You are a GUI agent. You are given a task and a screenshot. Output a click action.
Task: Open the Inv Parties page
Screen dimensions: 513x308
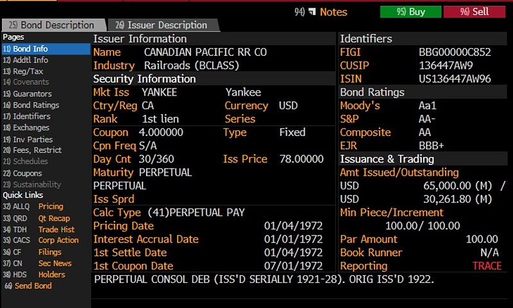pyautogui.click(x=28, y=139)
